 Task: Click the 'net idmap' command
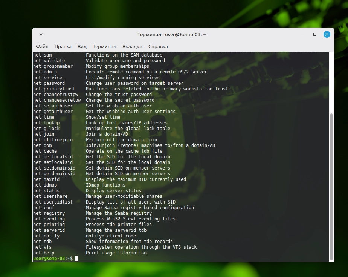point(45,185)
